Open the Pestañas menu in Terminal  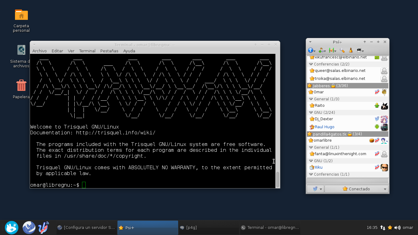109,51
